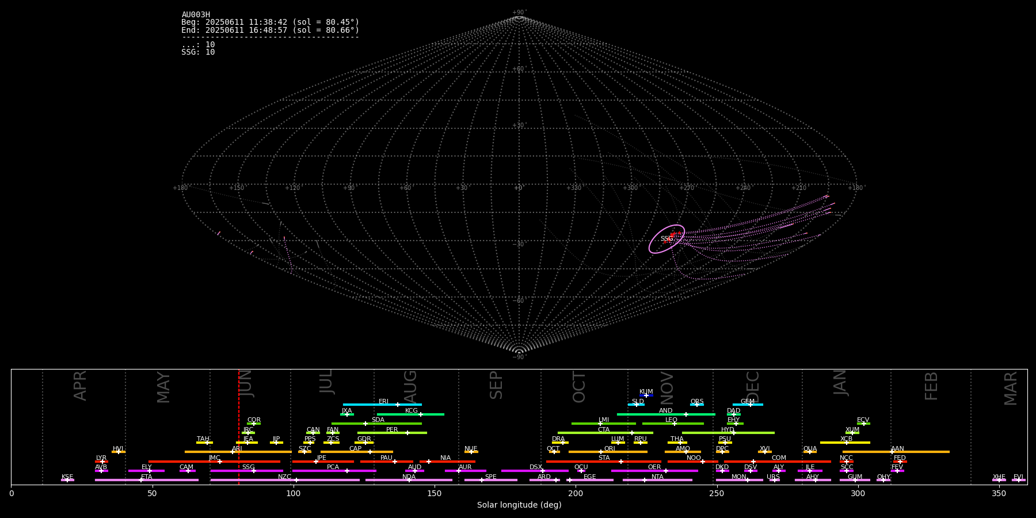1036x518 pixels.
Task: Click the SSG label in the timeline chart
Action: (x=248, y=467)
